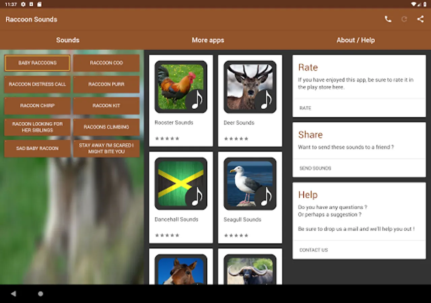Screen dimensions: 431x303
Task: Tap the Android back navigation button
Action: [13, 294]
